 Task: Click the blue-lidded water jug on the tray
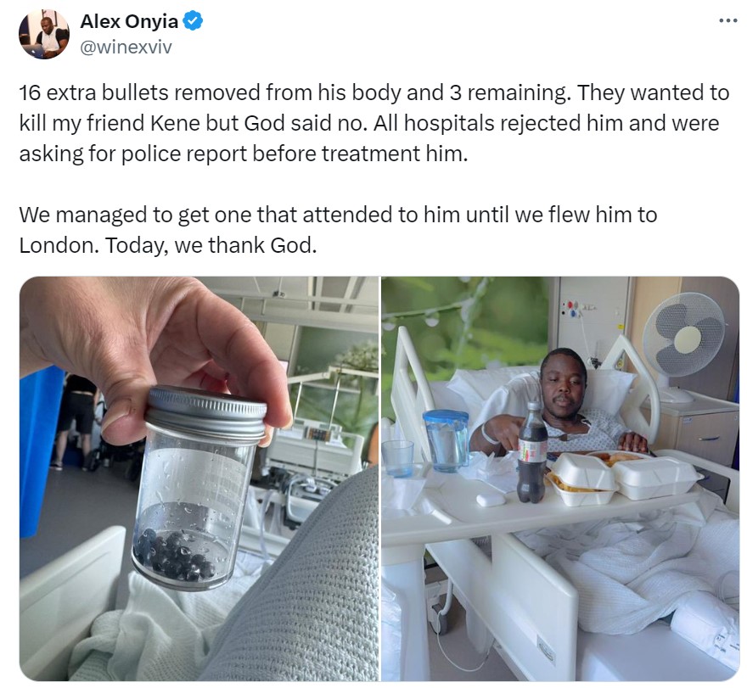446,441
